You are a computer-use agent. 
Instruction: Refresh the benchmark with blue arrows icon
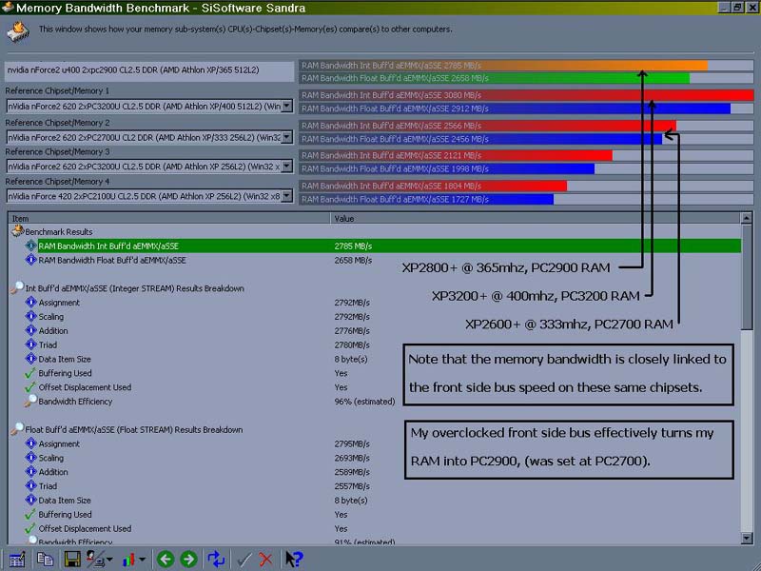pyautogui.click(x=216, y=559)
